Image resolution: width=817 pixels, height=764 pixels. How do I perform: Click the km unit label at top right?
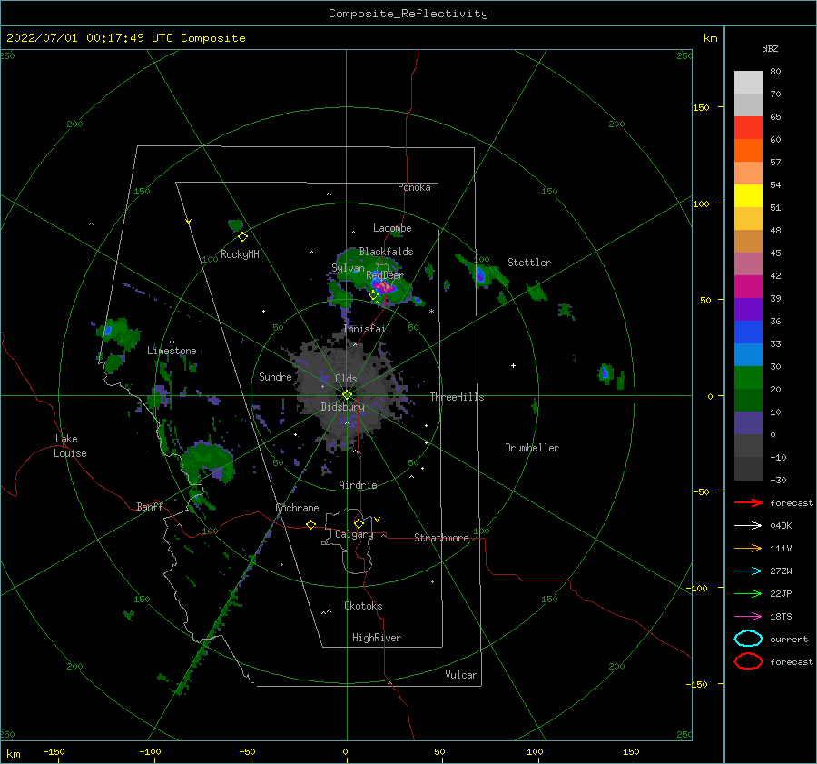click(x=710, y=38)
